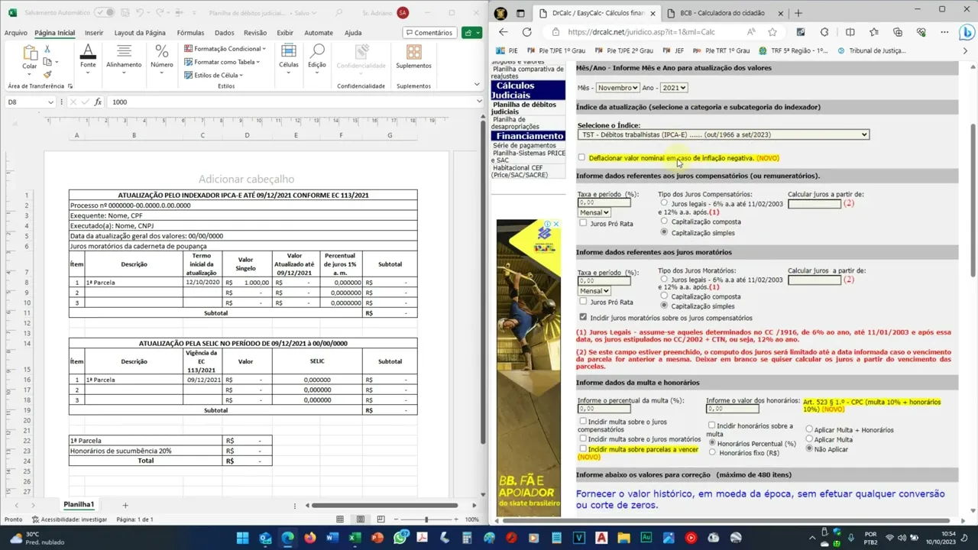Viewport: 978px width, 550px height.
Task: Switch Excel to Normal view icon
Action: (340, 519)
